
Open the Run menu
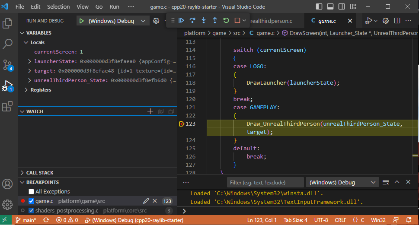click(114, 6)
